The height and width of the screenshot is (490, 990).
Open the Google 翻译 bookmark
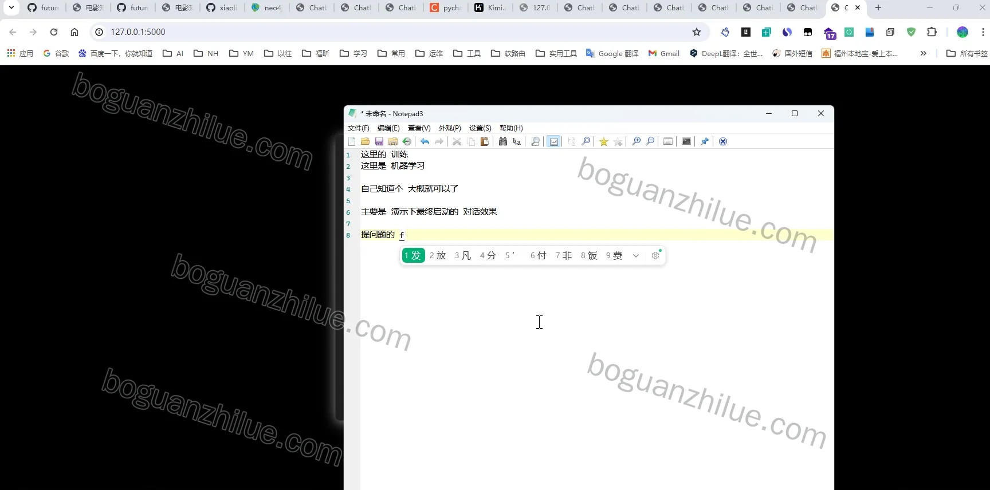[x=612, y=53]
